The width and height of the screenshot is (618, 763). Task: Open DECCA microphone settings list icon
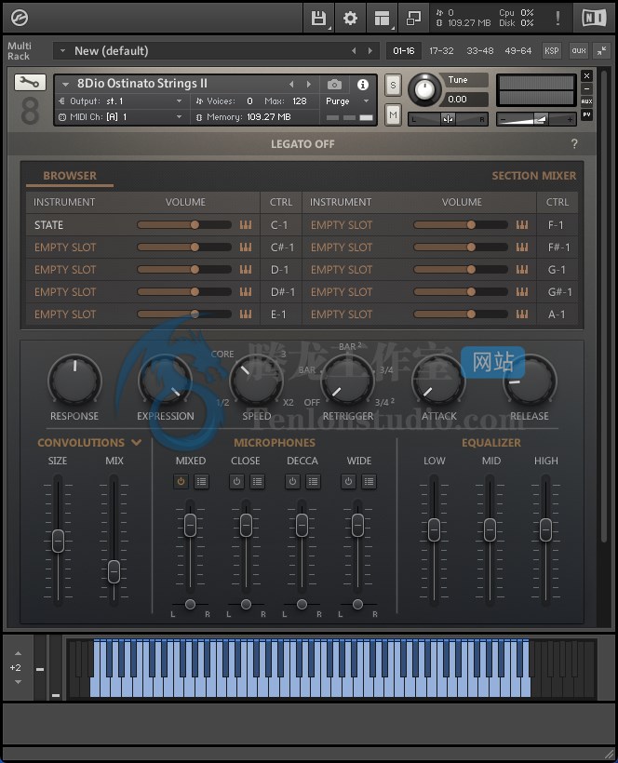(x=314, y=482)
